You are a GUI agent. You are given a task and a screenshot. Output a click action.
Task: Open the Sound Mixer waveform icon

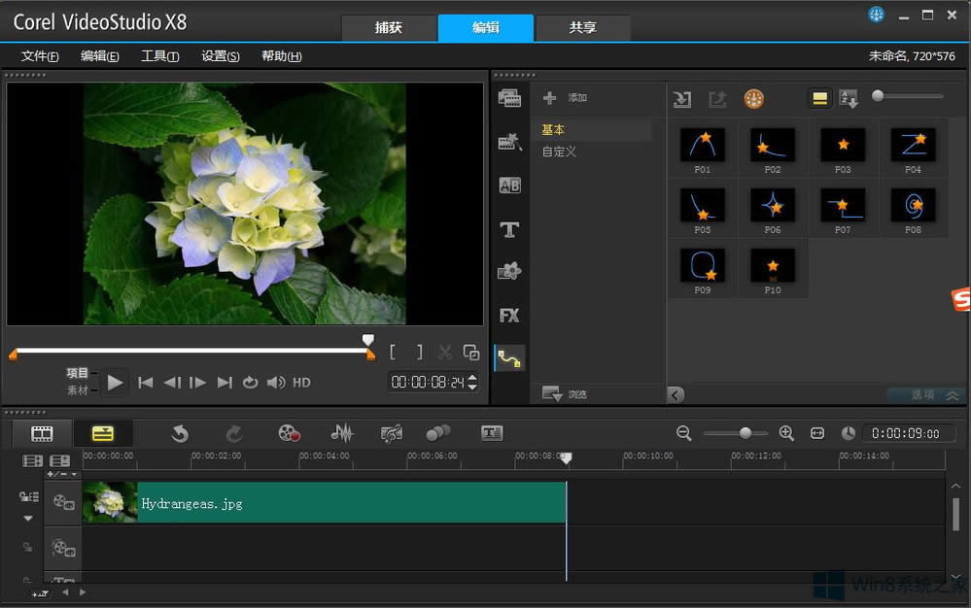pos(341,433)
